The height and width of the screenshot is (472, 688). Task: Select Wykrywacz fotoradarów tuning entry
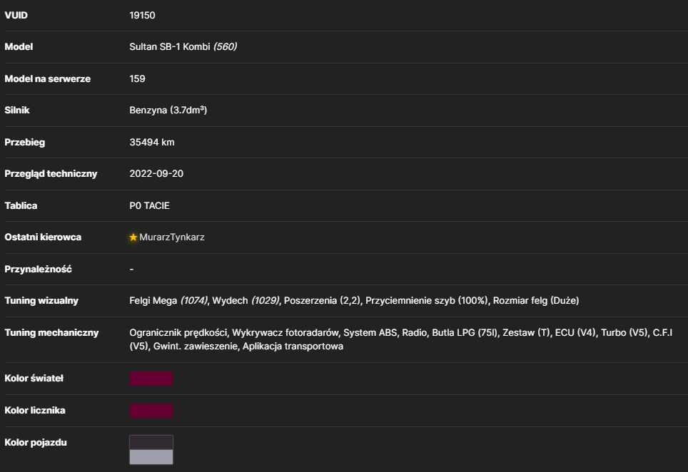pyautogui.click(x=285, y=333)
